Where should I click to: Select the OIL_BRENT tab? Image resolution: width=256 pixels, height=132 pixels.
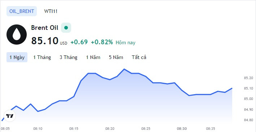pyautogui.click(x=22, y=11)
